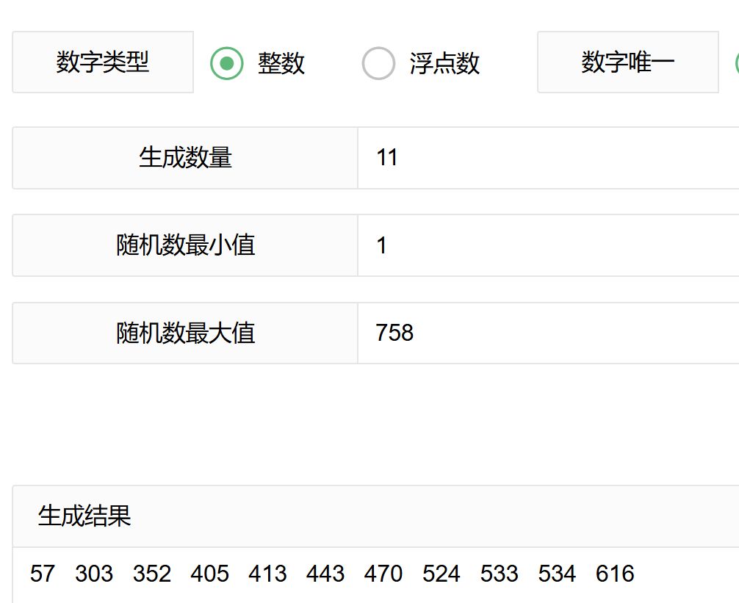This screenshot has width=739, height=603.
Task: Select the radio option beside 数字唯一
Action: pyautogui.click(x=736, y=63)
